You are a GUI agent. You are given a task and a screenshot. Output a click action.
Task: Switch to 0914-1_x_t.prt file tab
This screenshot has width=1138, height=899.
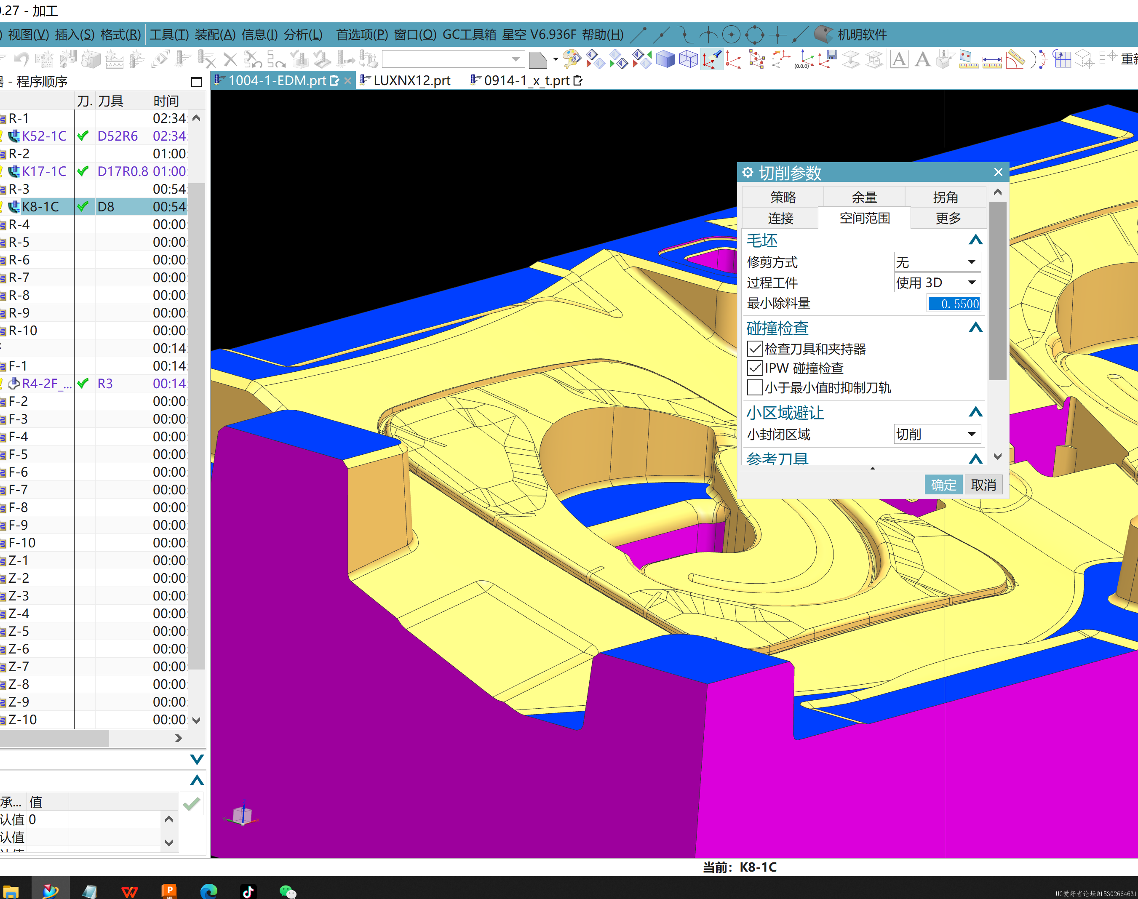pyautogui.click(x=526, y=80)
